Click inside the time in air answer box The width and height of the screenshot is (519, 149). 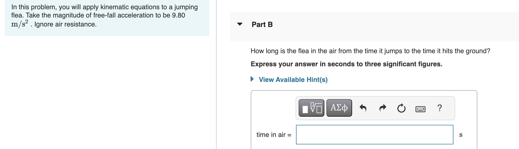coord(374,135)
